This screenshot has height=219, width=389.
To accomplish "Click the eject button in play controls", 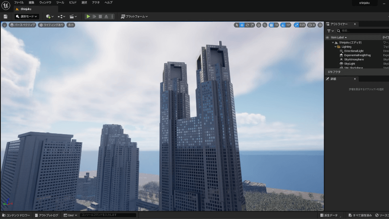I will 106,17.
